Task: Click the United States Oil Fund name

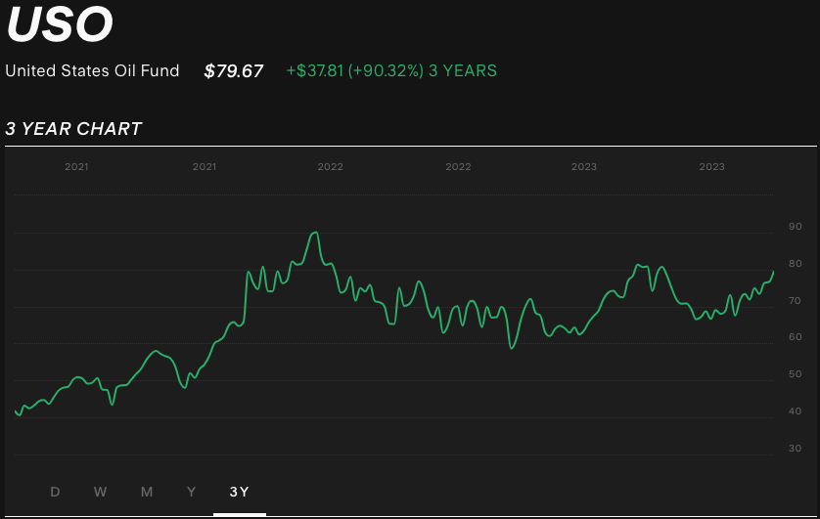Action: point(92,70)
